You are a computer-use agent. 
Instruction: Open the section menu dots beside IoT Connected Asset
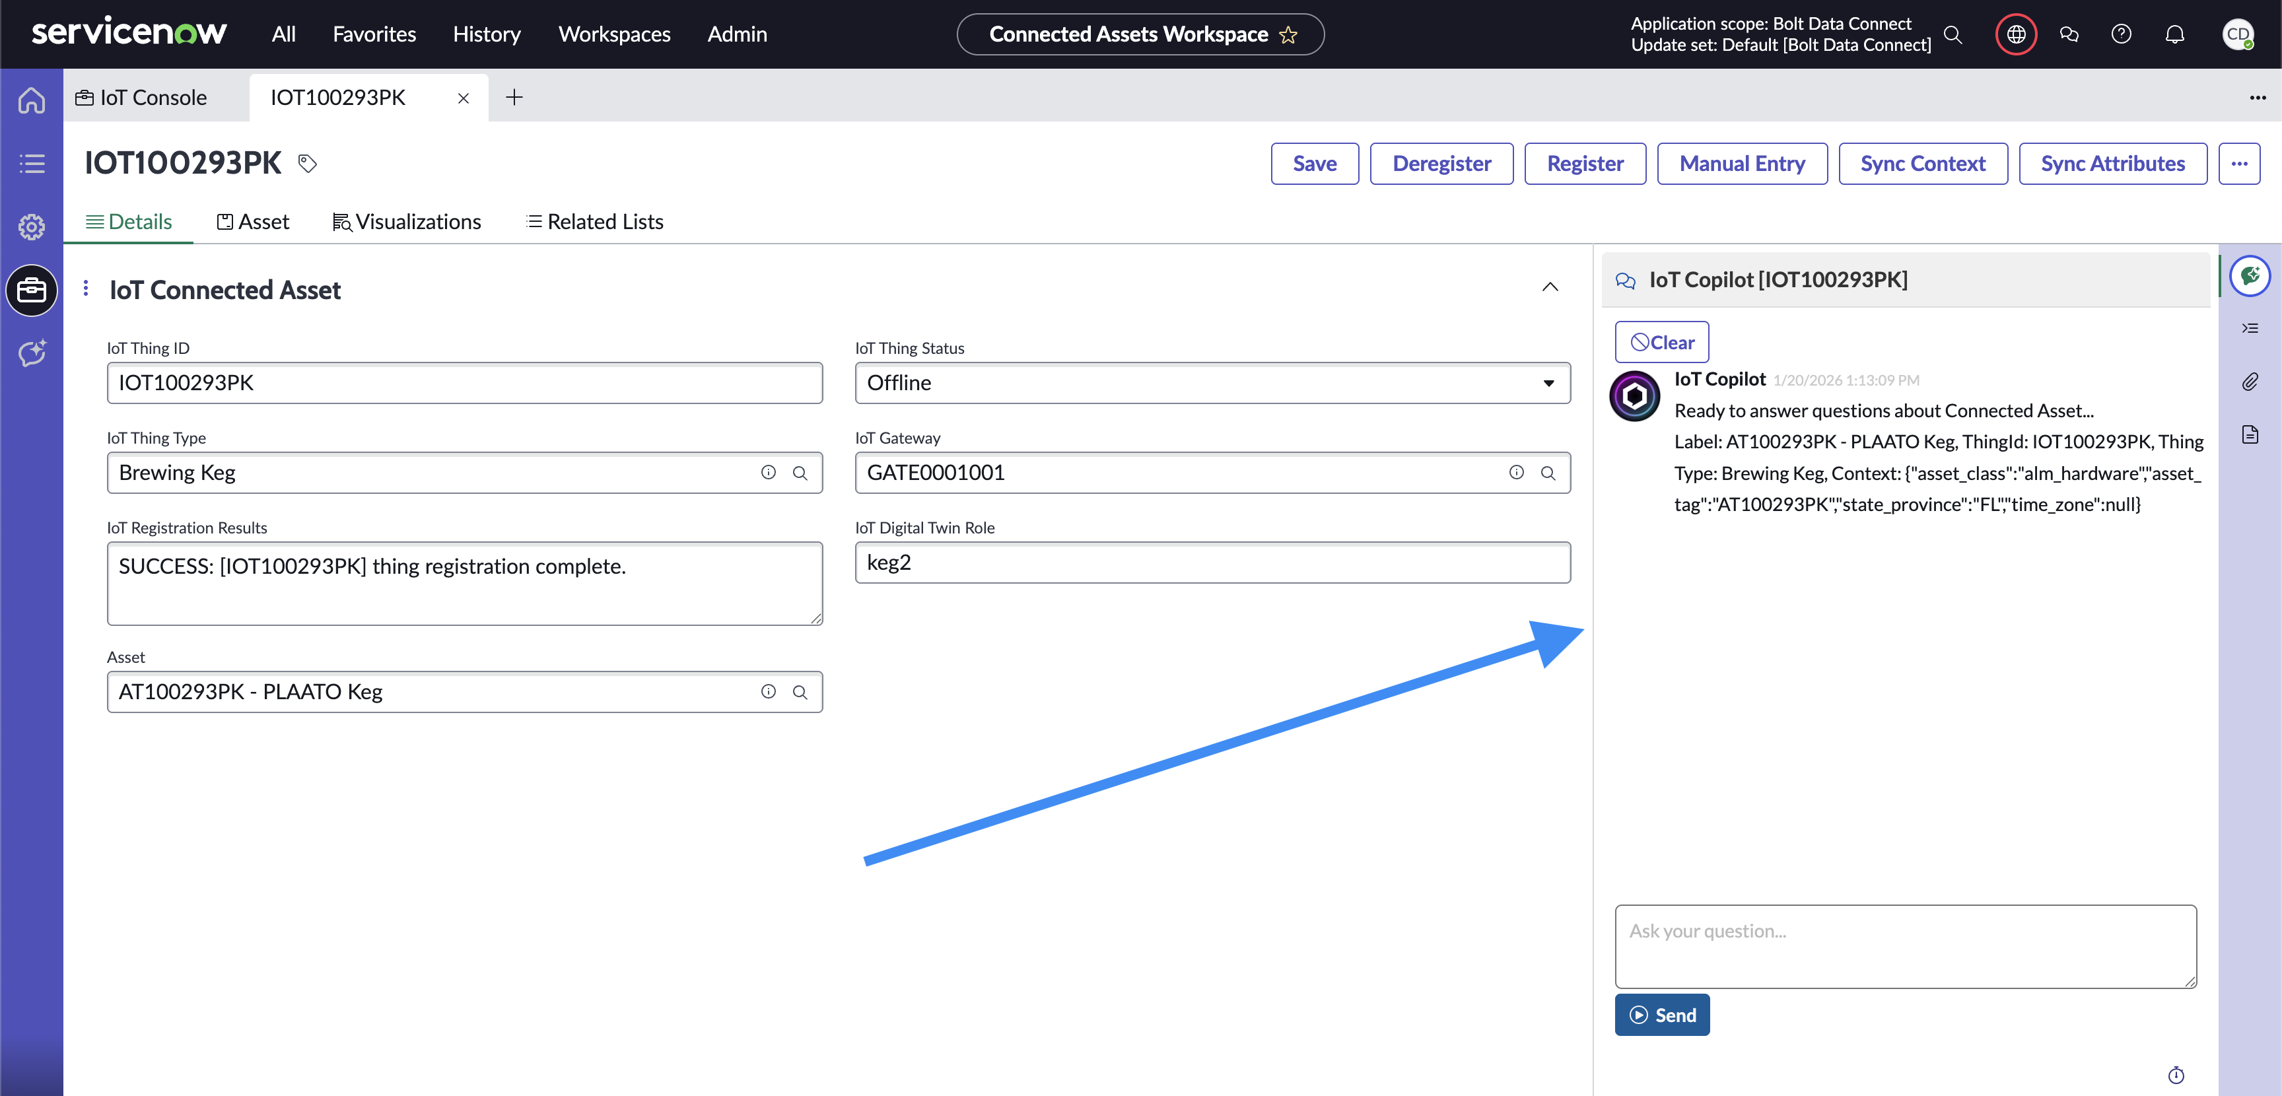click(x=85, y=288)
